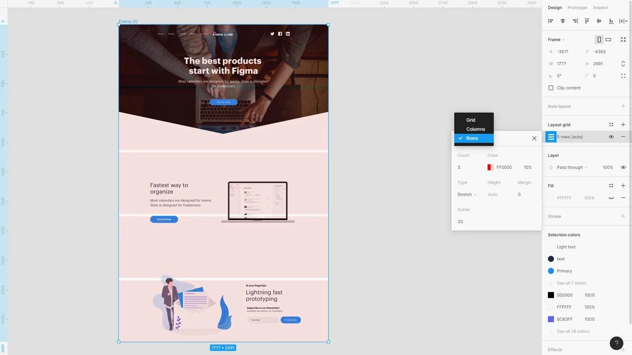632x355 pixels.
Task: Add a new layout grid
Action: point(623,125)
